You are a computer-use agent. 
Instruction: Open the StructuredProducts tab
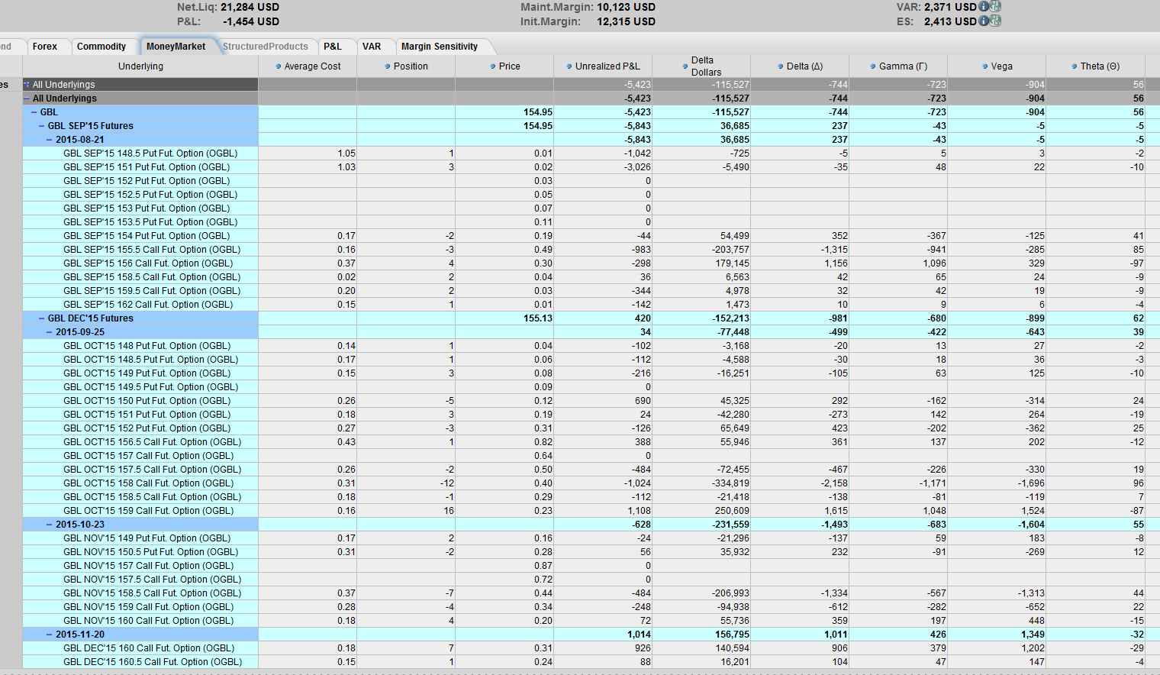(266, 47)
